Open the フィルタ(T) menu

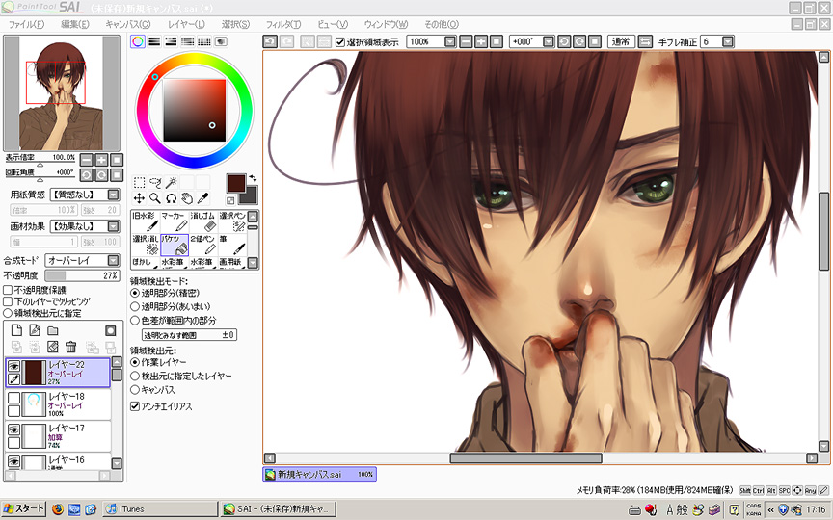click(x=283, y=24)
